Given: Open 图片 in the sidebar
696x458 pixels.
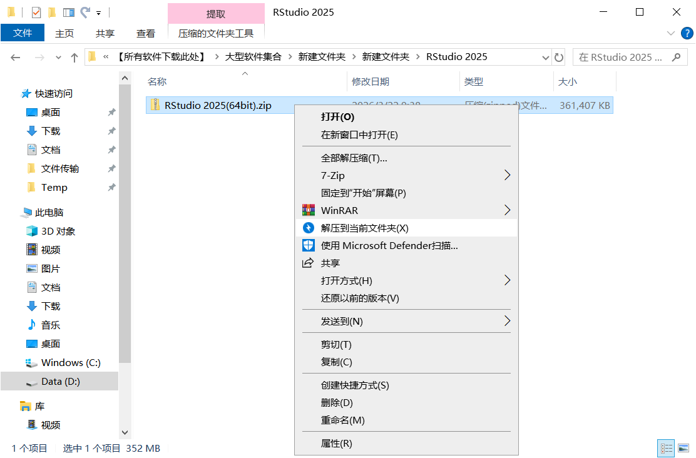Looking at the screenshot, I should coord(50,268).
